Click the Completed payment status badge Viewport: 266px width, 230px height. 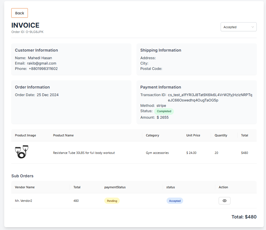tap(164, 111)
